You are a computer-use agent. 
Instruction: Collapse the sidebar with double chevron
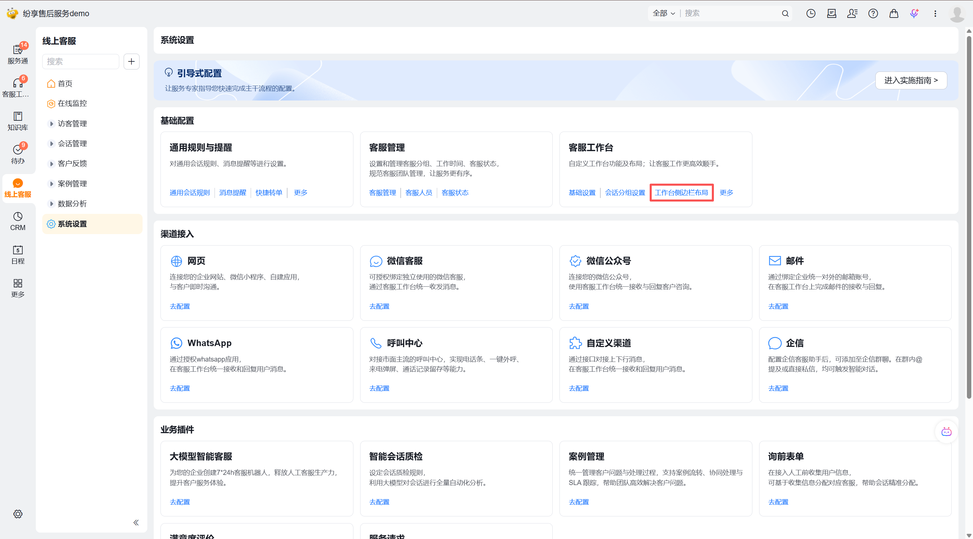tap(136, 522)
